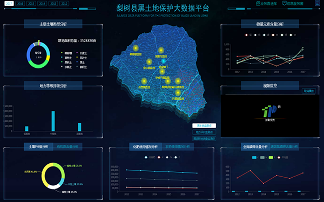Toggle 白浆土 in soil type legend
The image size is (324, 202).
[x=82, y=53]
